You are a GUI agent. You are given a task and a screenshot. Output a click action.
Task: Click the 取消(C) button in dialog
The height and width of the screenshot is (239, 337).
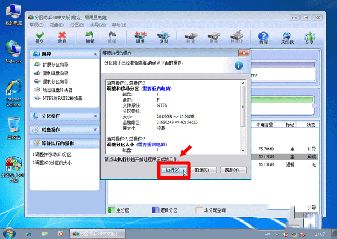point(203,170)
